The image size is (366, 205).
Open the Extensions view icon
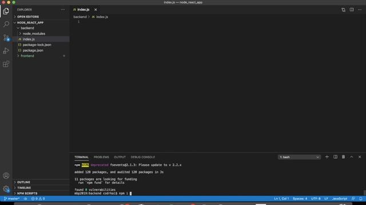click(6, 64)
